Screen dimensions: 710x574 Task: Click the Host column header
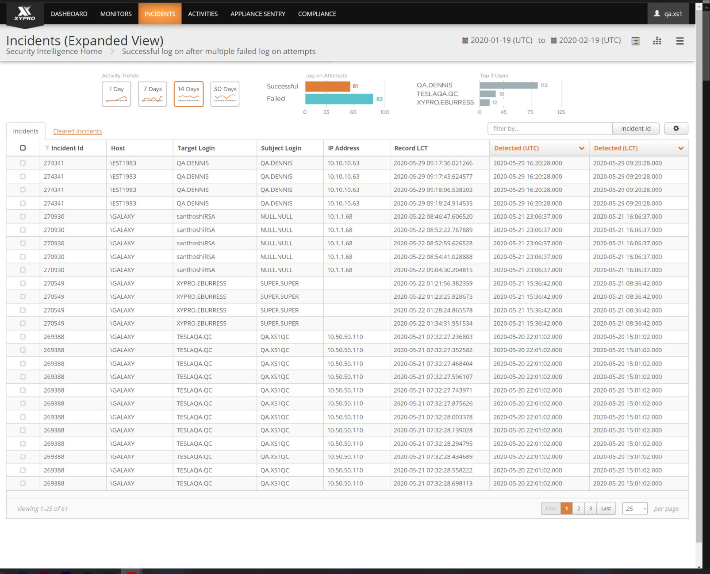pos(139,148)
